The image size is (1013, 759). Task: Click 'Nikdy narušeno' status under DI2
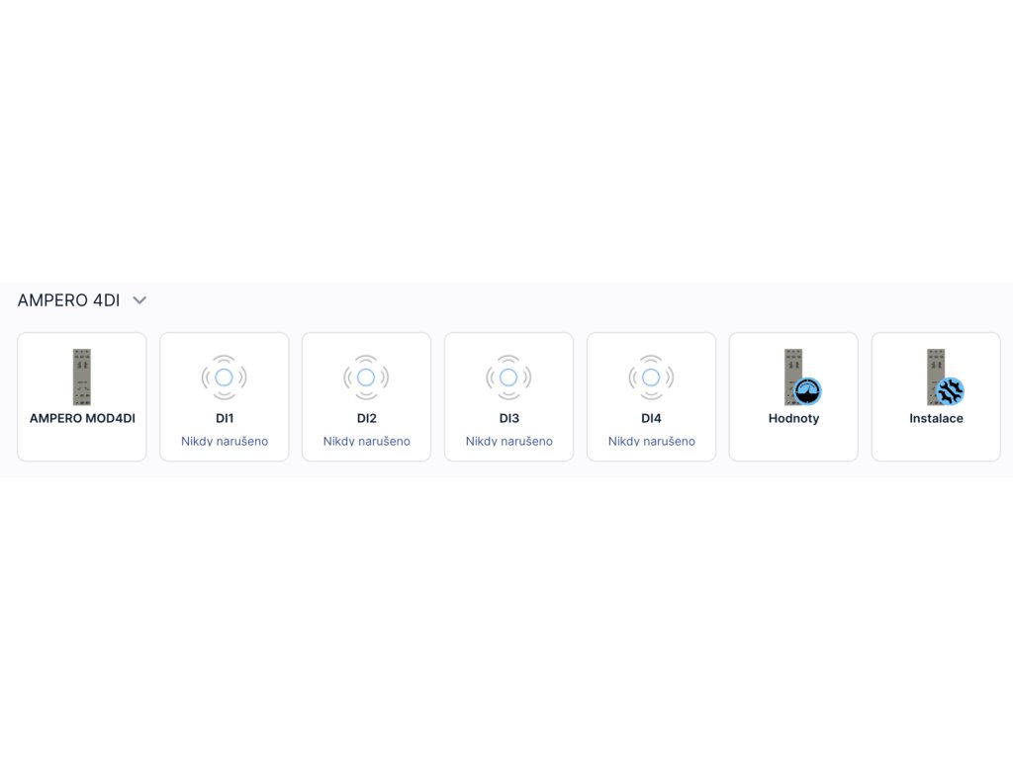[x=366, y=441]
